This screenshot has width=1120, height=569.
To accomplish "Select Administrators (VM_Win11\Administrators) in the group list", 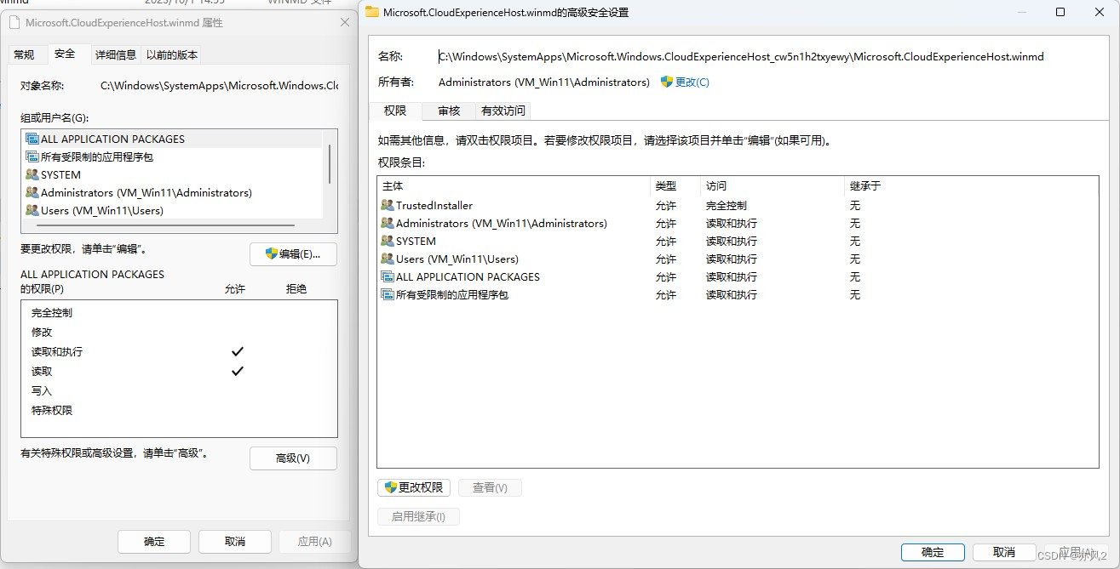I will (173, 192).
